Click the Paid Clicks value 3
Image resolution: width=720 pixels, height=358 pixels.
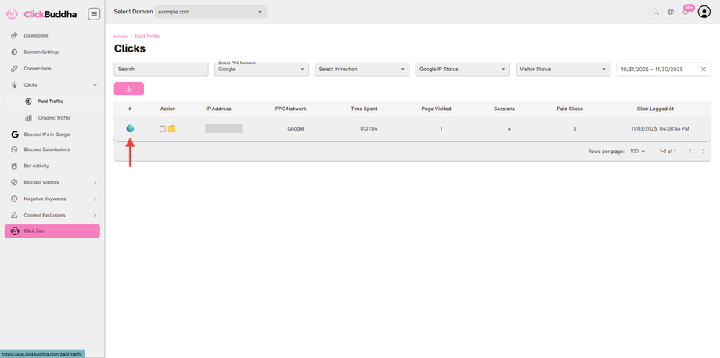(574, 129)
